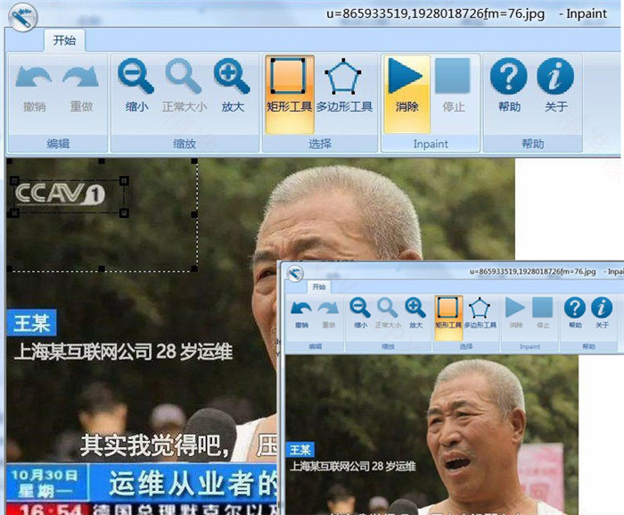The height and width of the screenshot is (515, 624).
Task: Click 正常大小 in the smaller window
Action: pyautogui.click(x=388, y=313)
